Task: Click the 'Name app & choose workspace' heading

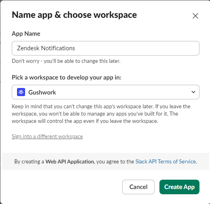Action: pyautogui.click(x=74, y=15)
